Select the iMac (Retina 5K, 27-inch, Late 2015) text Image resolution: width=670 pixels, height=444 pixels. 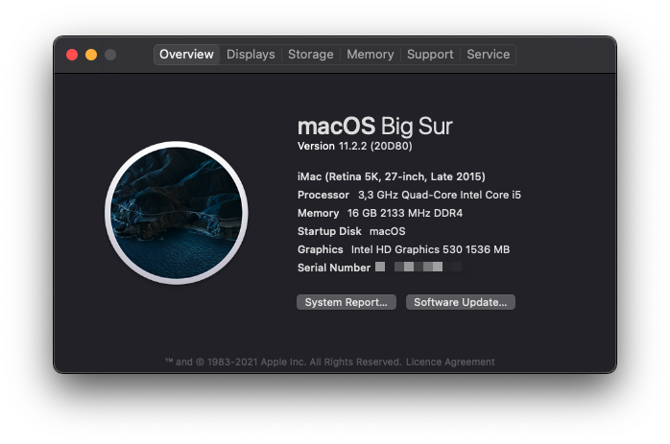(392, 176)
